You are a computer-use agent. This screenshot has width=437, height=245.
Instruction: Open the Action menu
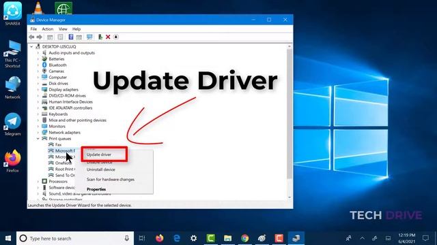(47, 29)
